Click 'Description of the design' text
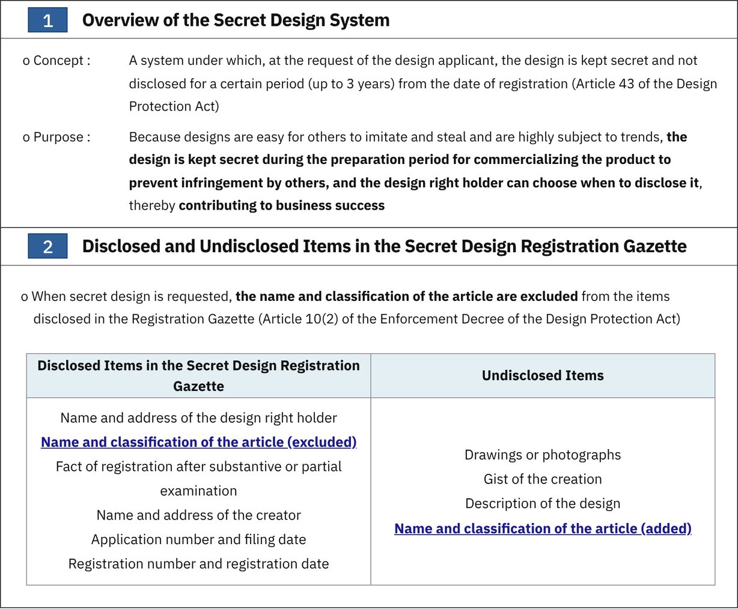The height and width of the screenshot is (609, 738). coord(543,503)
